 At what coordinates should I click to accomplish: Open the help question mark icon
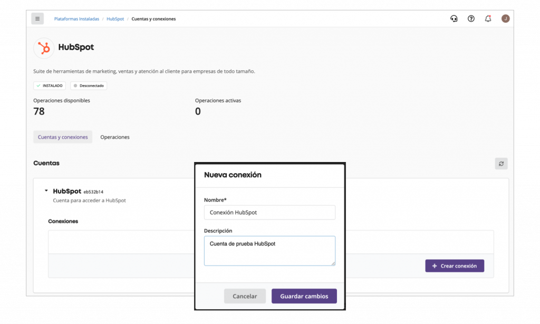(x=471, y=18)
